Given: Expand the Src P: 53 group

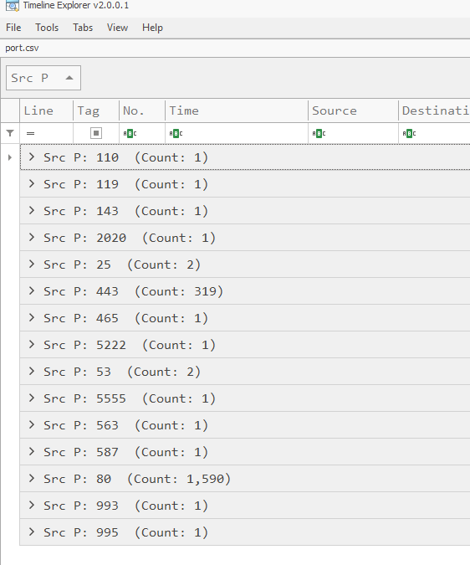Looking at the screenshot, I should 32,371.
